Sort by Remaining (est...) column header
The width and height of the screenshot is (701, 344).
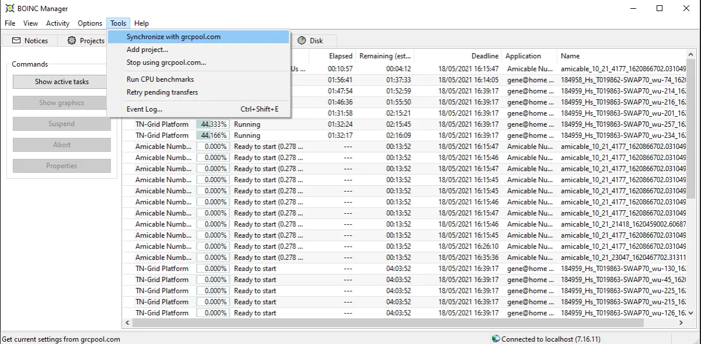385,56
